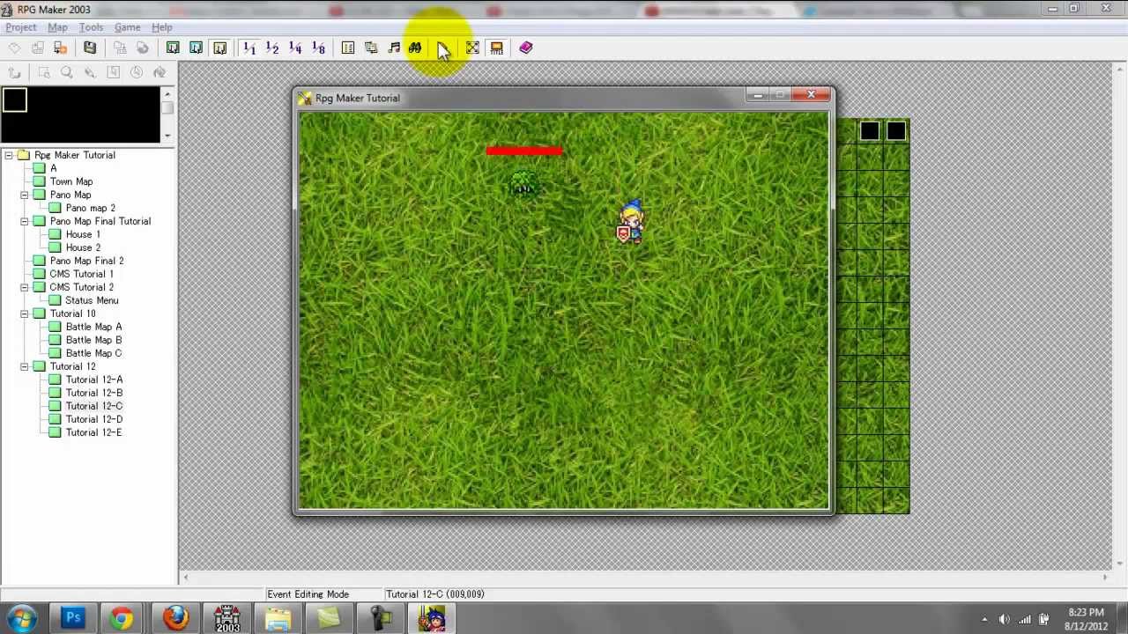
Task: Select the Tutorial 12-E map
Action: click(x=94, y=432)
